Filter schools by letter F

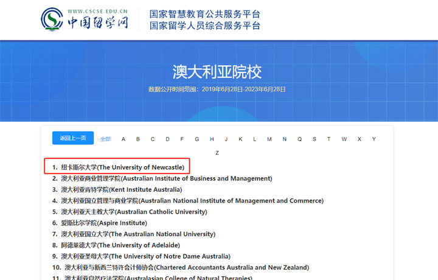coord(182,139)
